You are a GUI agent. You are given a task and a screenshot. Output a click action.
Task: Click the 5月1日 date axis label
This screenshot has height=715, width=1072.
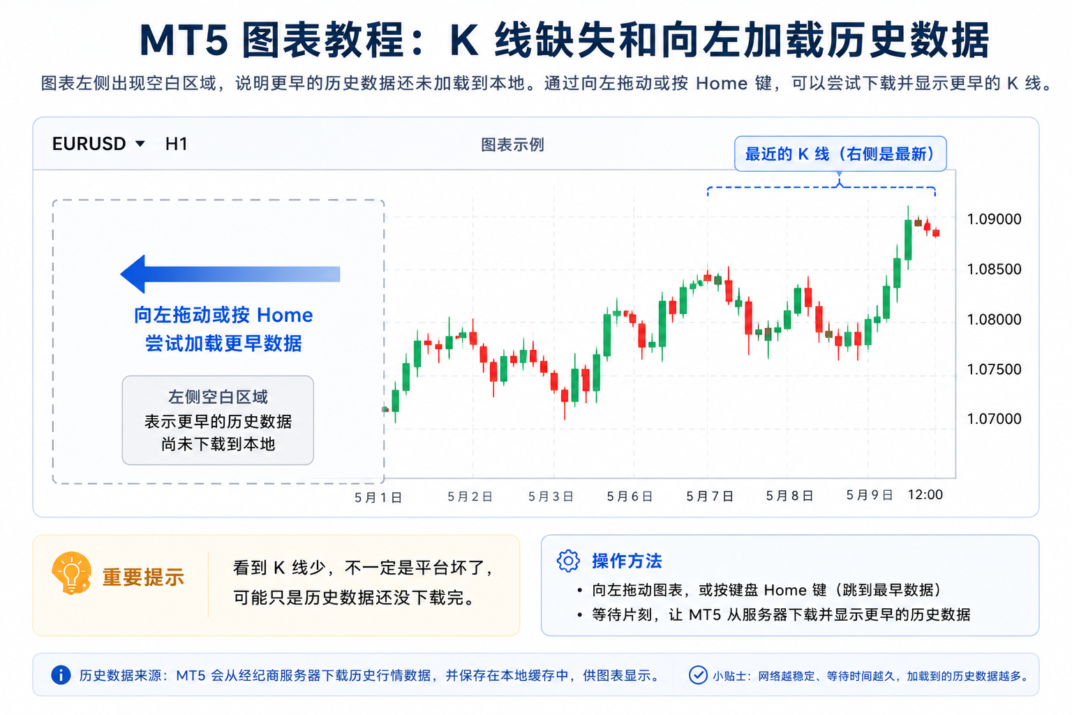(378, 497)
